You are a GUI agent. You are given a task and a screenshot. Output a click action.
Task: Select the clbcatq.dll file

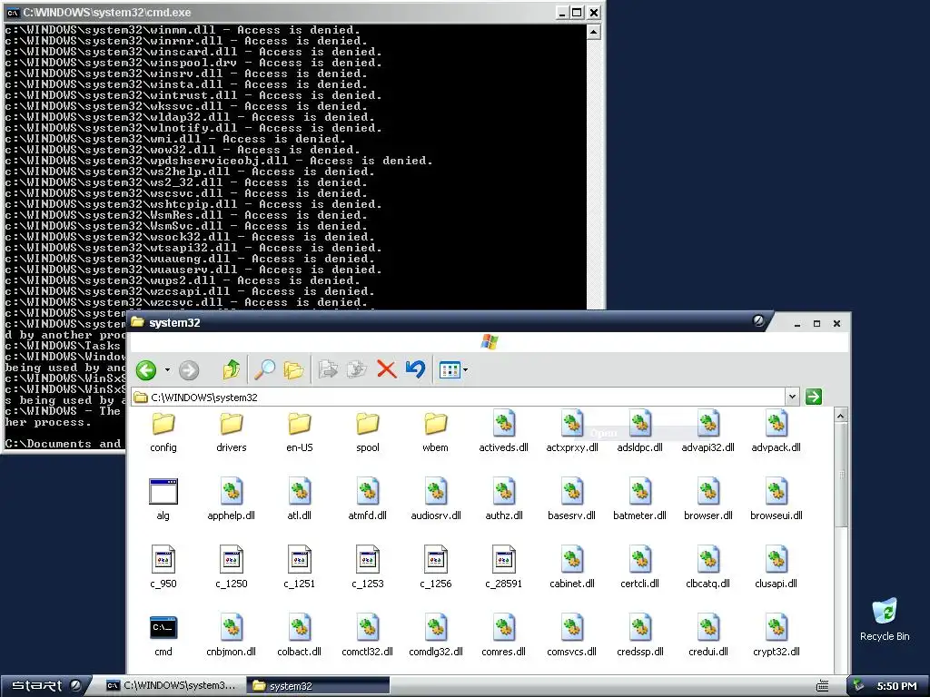(708, 568)
